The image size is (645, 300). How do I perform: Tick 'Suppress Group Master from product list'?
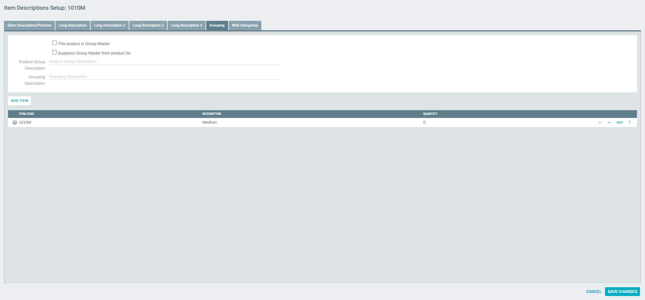[54, 52]
